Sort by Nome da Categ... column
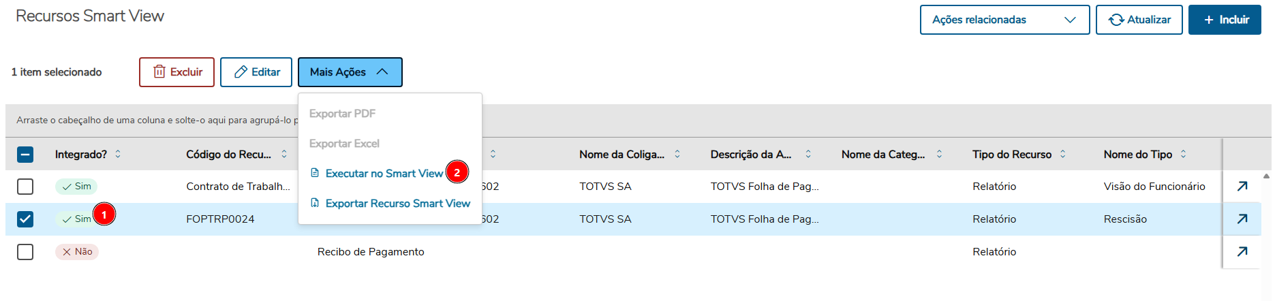This screenshot has height=301, width=1275. [x=939, y=154]
